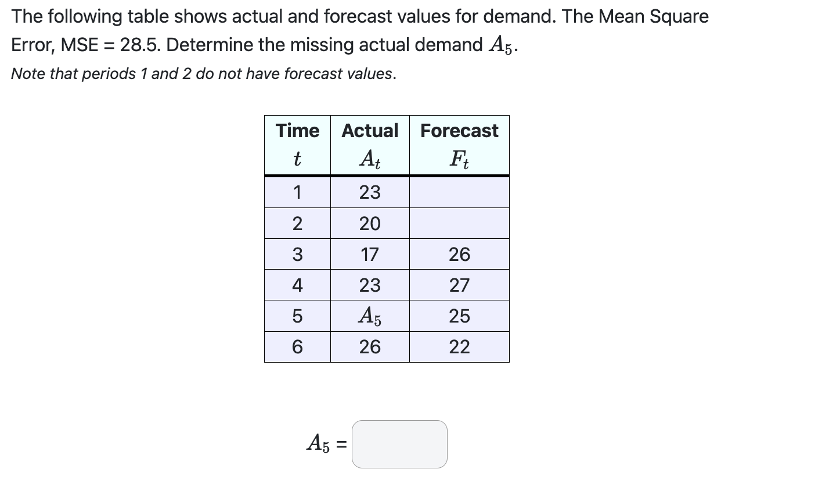The height and width of the screenshot is (487, 822).
Task: Click the A5 = label beside the answer box
Action: pyautogui.click(x=325, y=444)
